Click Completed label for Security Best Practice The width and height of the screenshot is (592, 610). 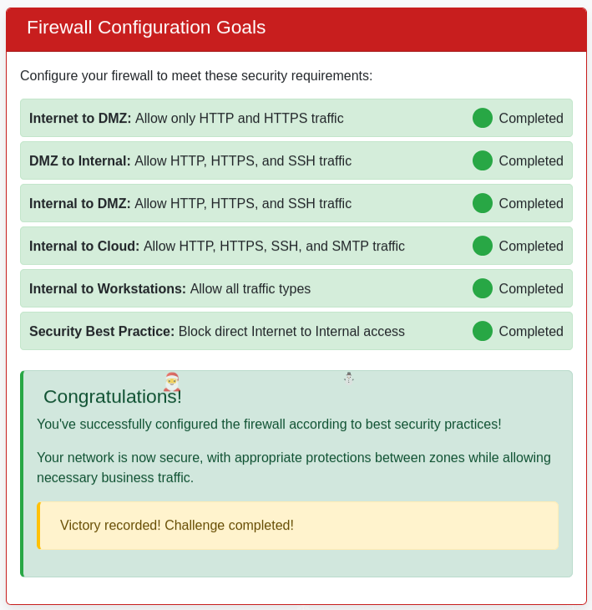[x=531, y=332]
